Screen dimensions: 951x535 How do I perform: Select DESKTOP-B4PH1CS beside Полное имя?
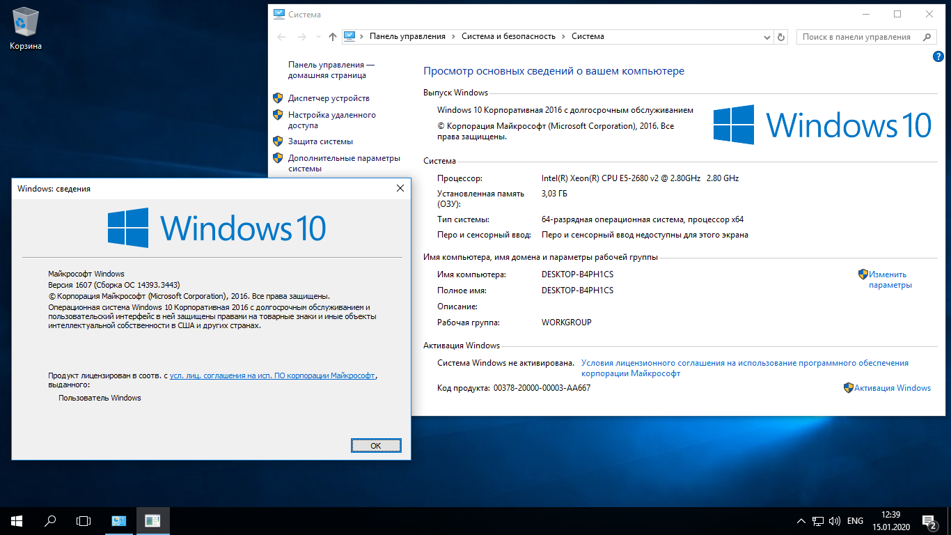pos(577,290)
